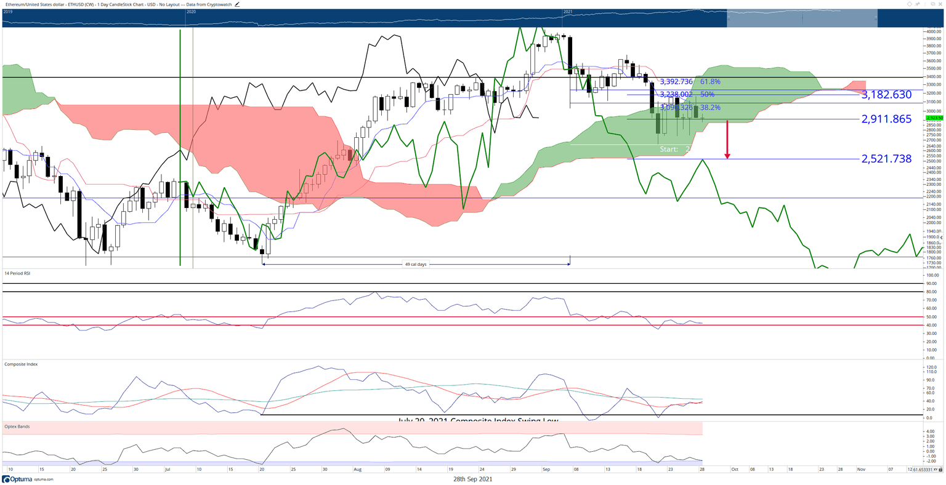Click the 61.653331 scale value field

(x=922, y=470)
